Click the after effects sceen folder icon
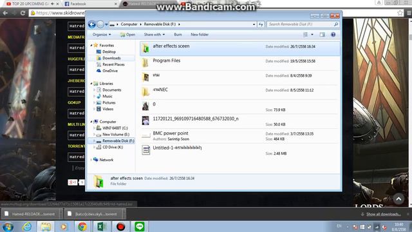The image size is (412, 232). point(145,48)
